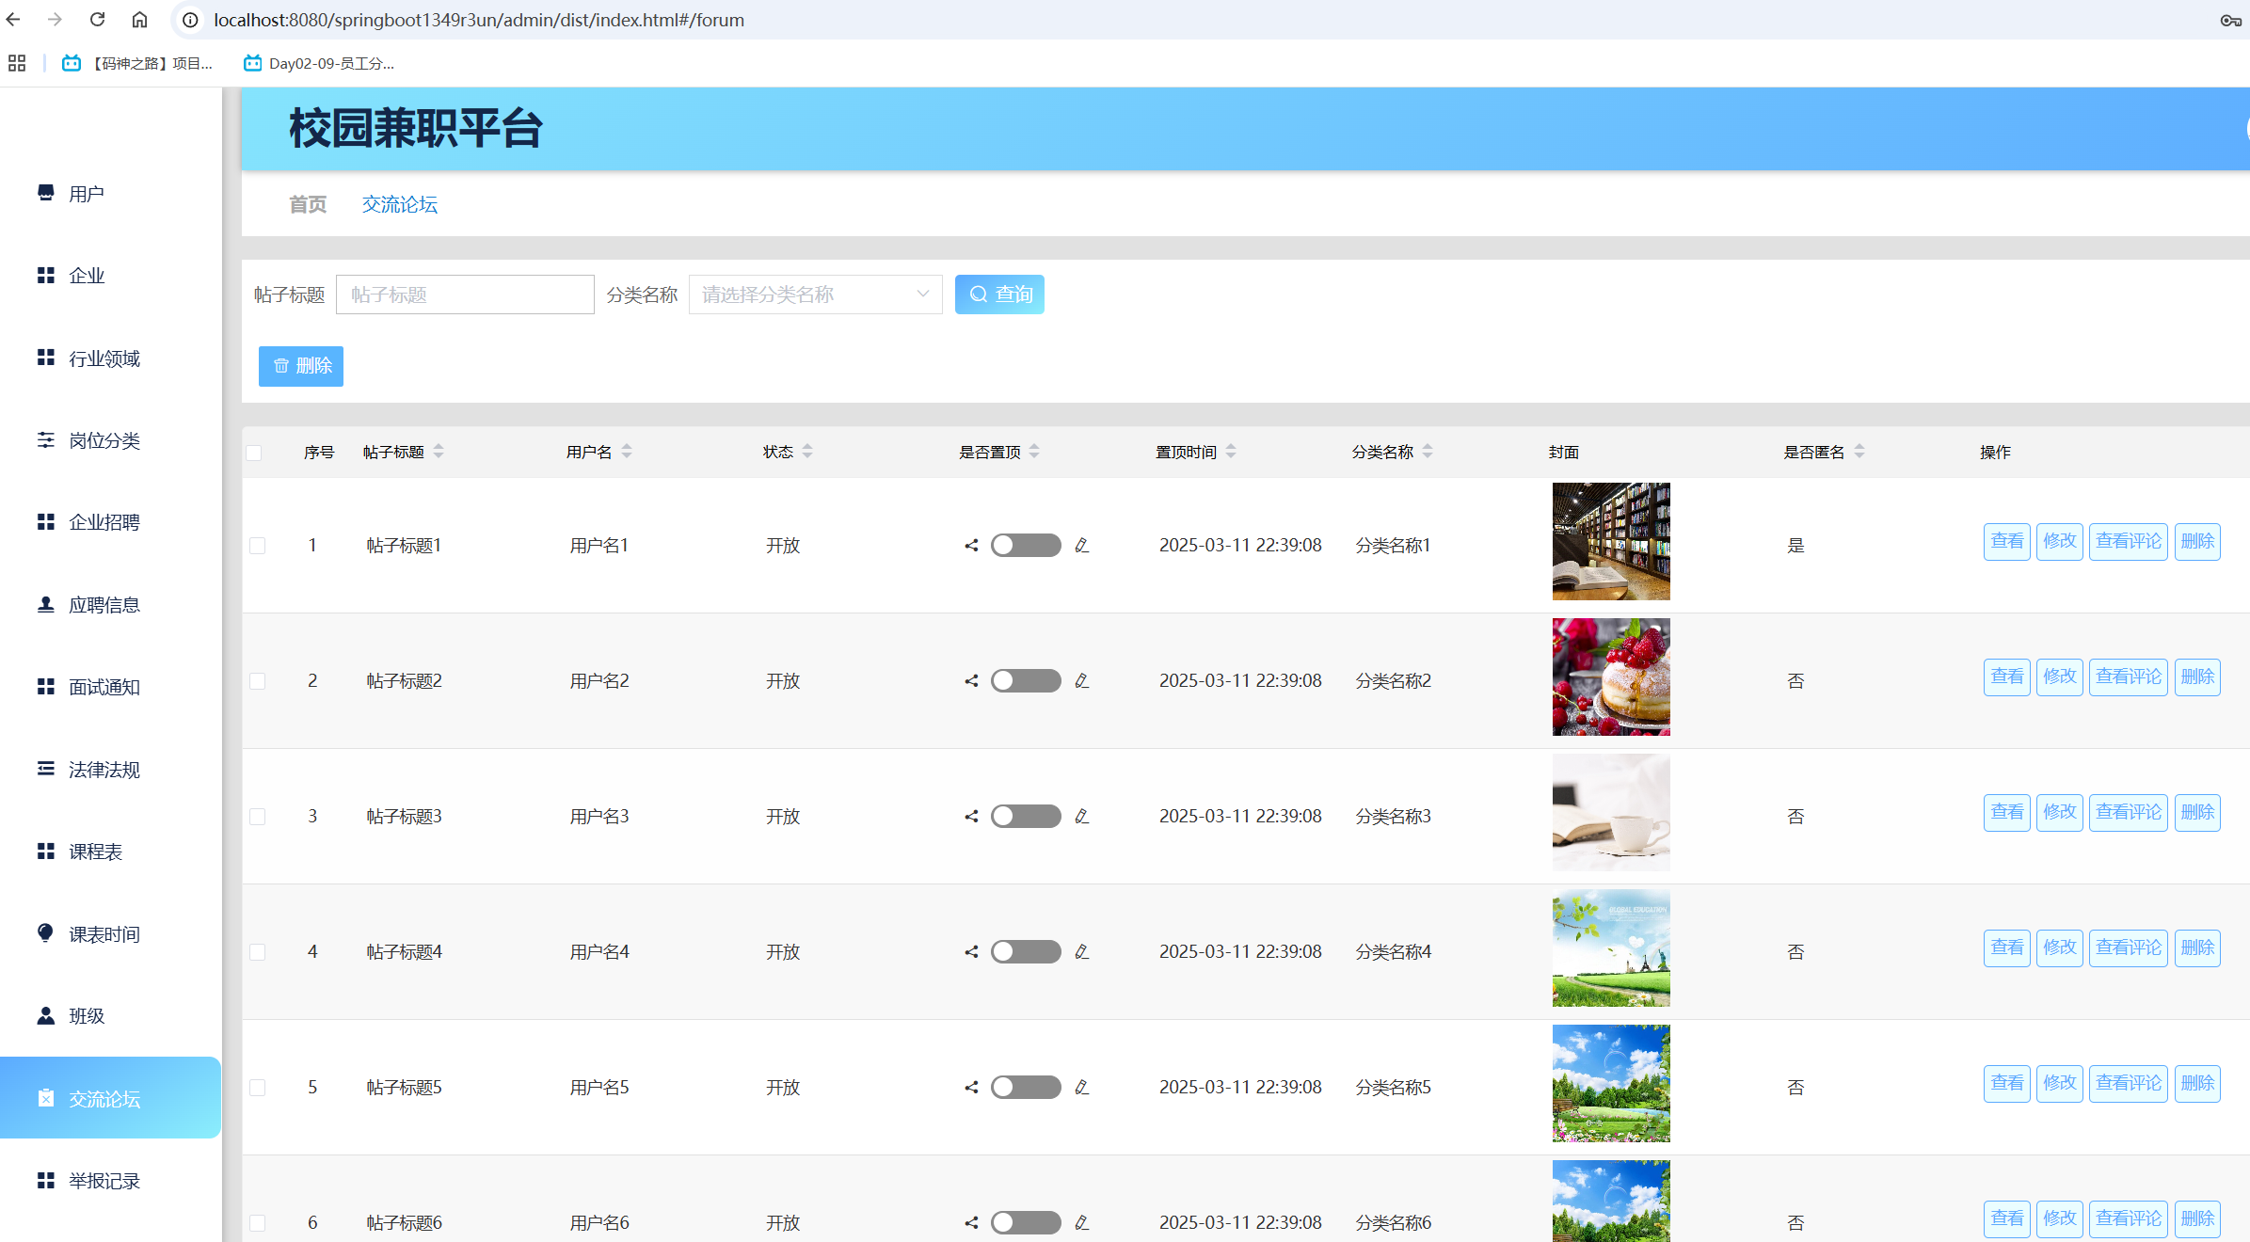The height and width of the screenshot is (1242, 2250).
Task: Click the browser home icon
Action: (x=139, y=20)
